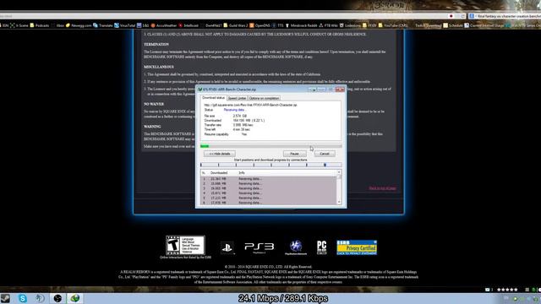541x304 pixels.
Task: Click the ESRB Privacy Certified badge
Action: 357,247
